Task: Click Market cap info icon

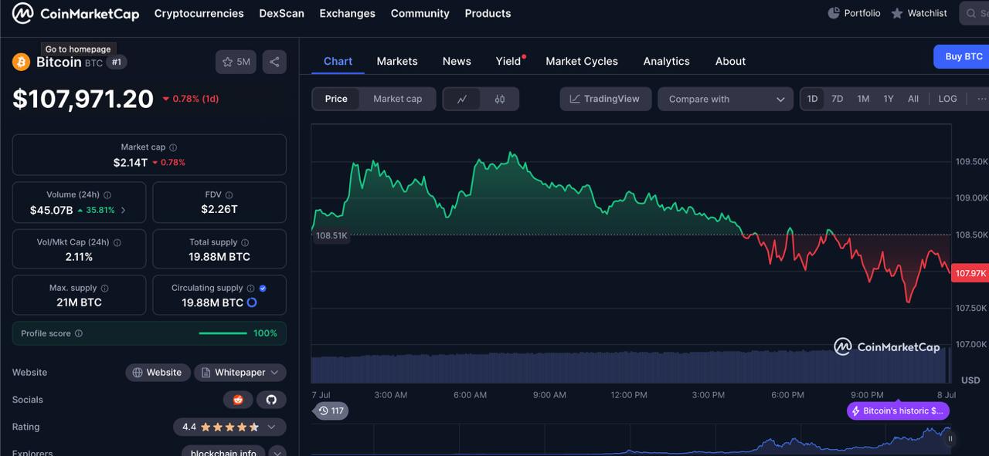Action: coord(173,147)
